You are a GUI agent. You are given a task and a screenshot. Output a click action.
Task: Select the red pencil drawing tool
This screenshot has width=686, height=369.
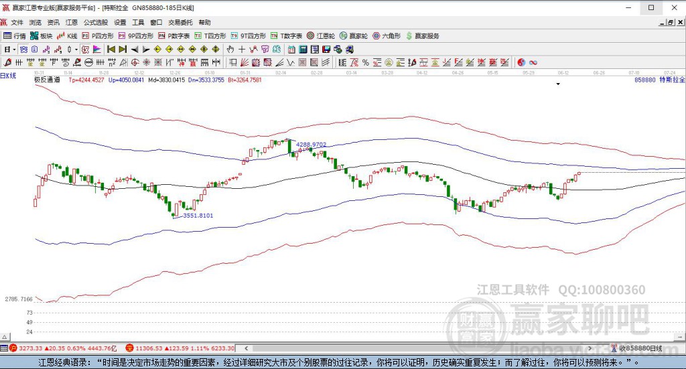[7, 62]
